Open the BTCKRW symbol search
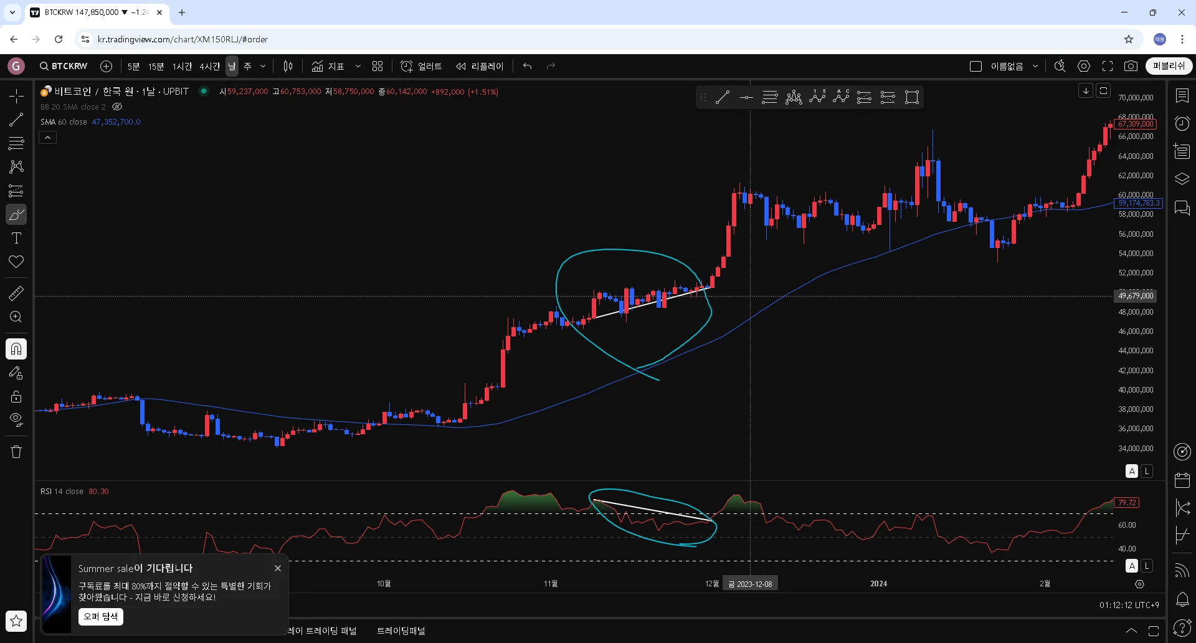This screenshot has height=643, width=1196. tap(64, 66)
